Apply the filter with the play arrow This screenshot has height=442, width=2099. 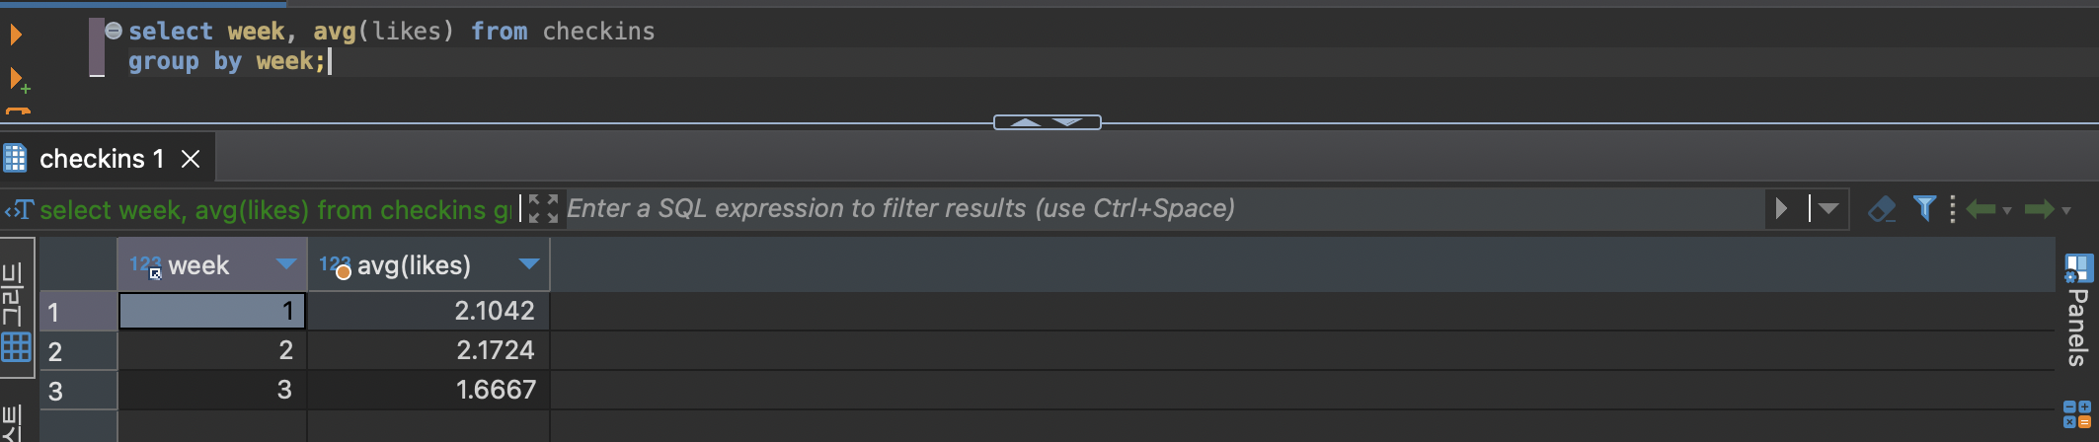(x=1781, y=208)
